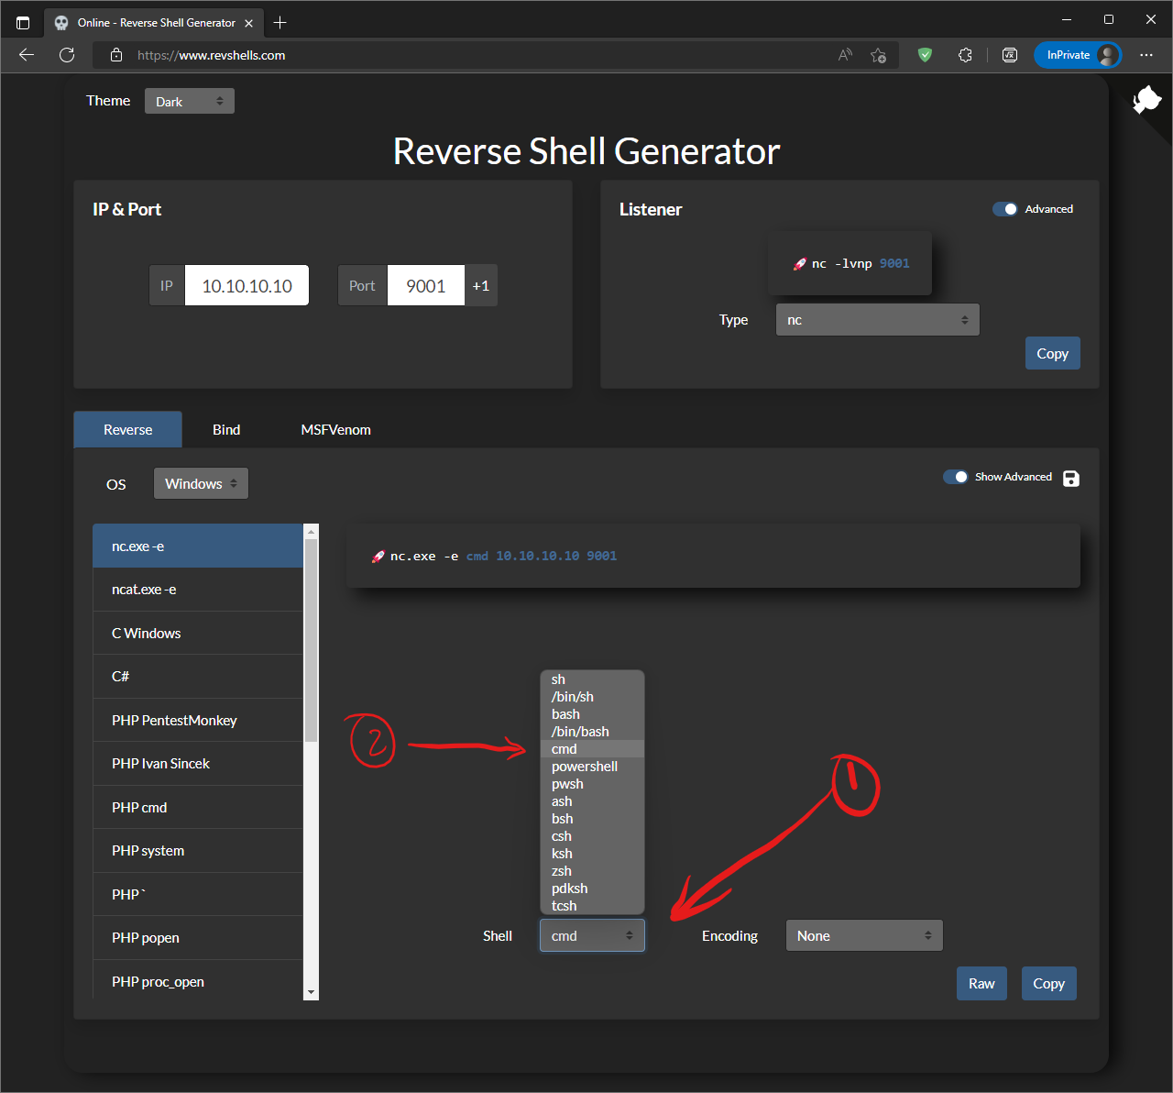Reload the revshells page
Viewport: 1173px width, 1093px height.
(67, 55)
